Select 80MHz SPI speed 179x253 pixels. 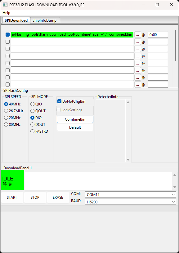click(x=12, y=125)
